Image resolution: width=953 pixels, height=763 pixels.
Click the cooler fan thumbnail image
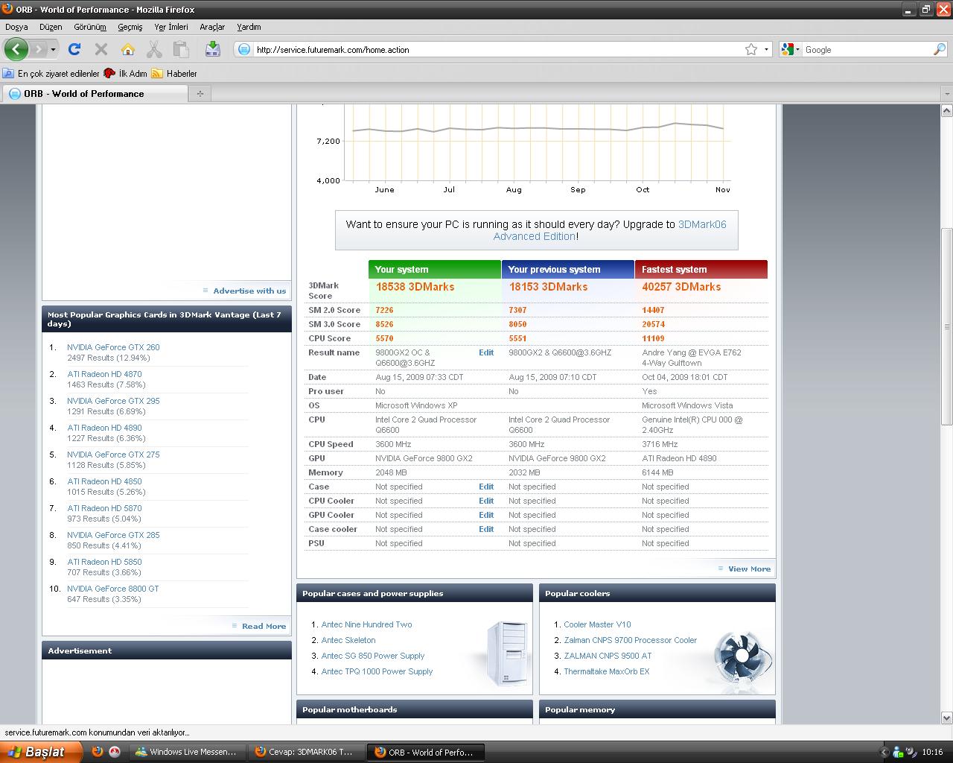[x=742, y=659]
